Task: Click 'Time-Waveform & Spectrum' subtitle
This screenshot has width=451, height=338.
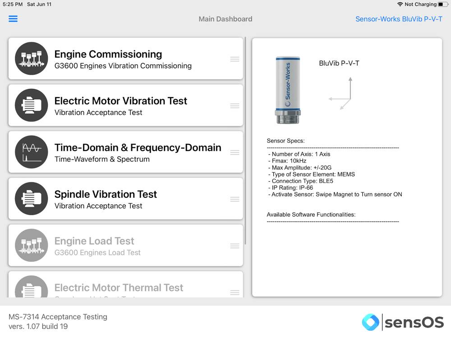Action: tap(102, 159)
